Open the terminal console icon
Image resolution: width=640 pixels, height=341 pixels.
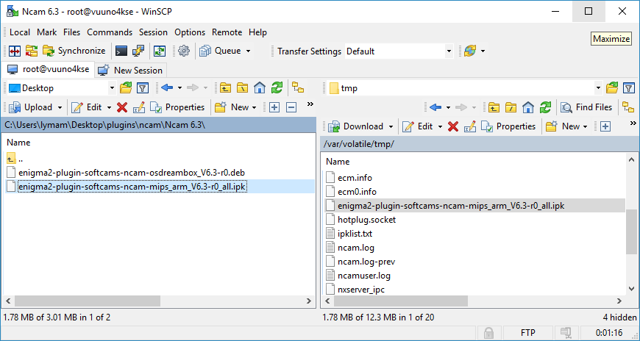click(121, 51)
